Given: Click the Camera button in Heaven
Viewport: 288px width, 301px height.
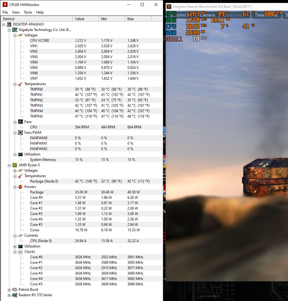Looking at the screenshot, I should [x=207, y=15].
